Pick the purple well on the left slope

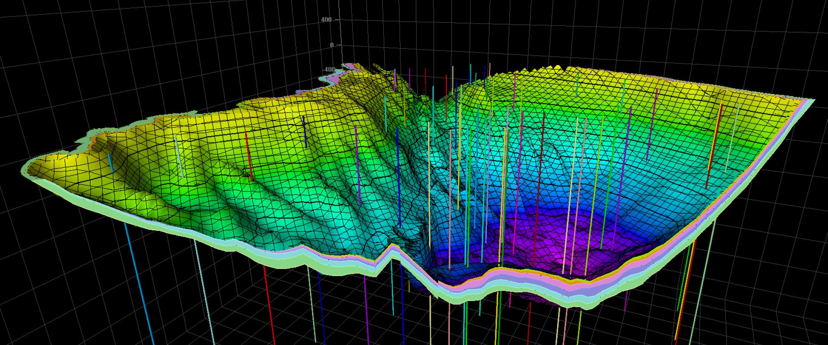click(358, 164)
